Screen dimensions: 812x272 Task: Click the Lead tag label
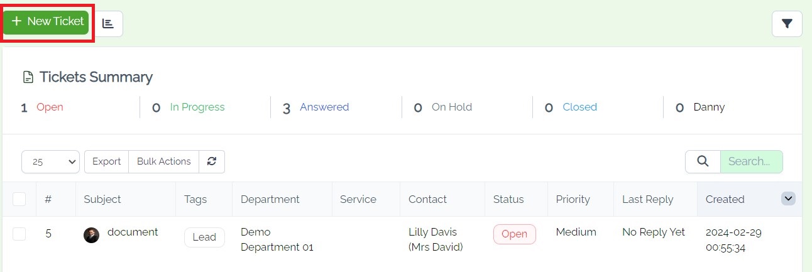(204, 237)
